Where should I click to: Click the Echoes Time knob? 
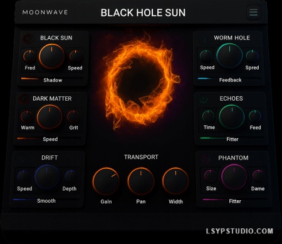tap(208, 116)
